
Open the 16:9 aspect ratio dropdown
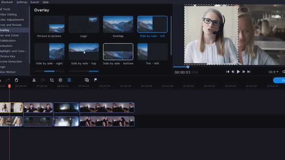tap(273, 72)
